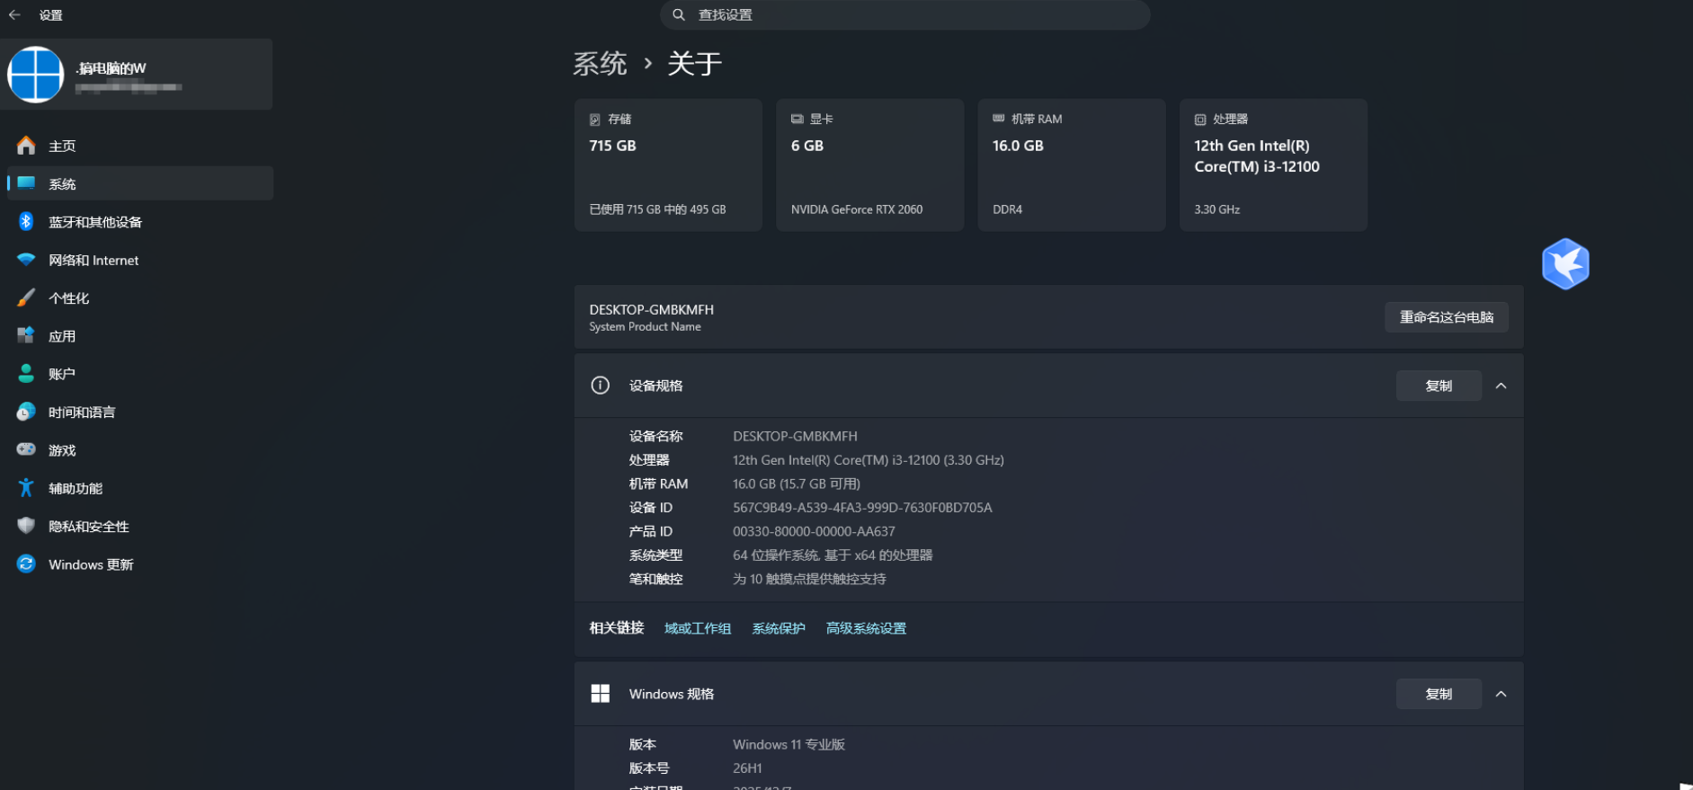
Task: Click the 机带 RAM 16.0 GB tile
Action: tap(1072, 164)
